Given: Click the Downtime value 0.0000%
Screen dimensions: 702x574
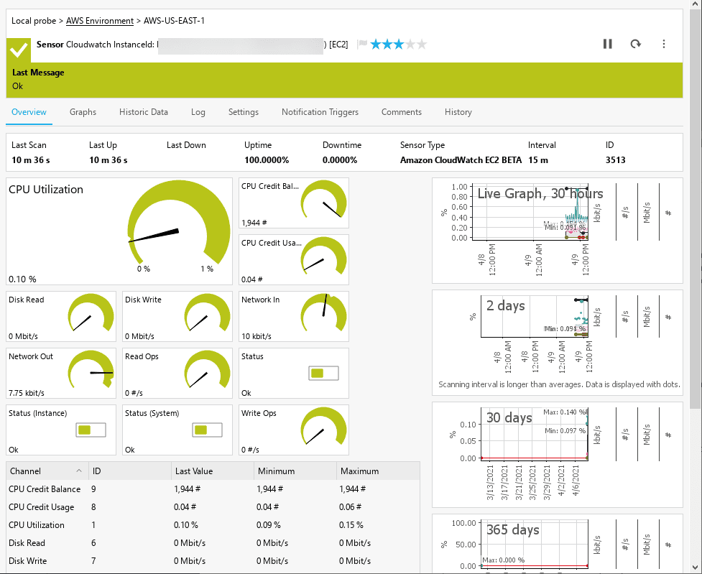Looking at the screenshot, I should tap(340, 159).
